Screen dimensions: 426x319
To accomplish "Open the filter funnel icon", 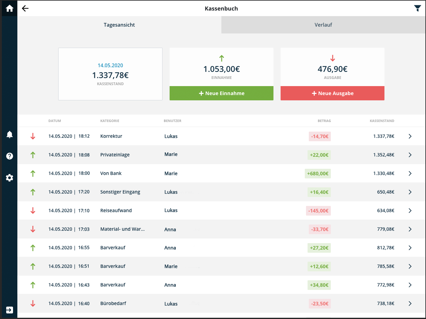I will coord(417,8).
